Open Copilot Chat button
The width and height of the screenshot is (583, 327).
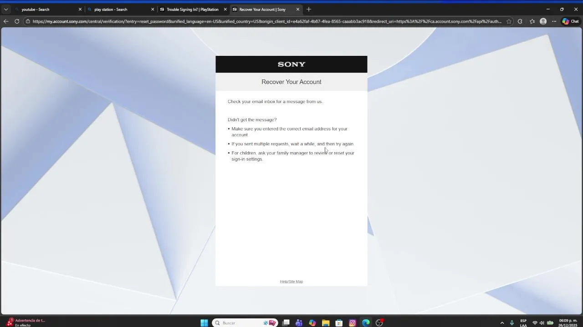[570, 21]
